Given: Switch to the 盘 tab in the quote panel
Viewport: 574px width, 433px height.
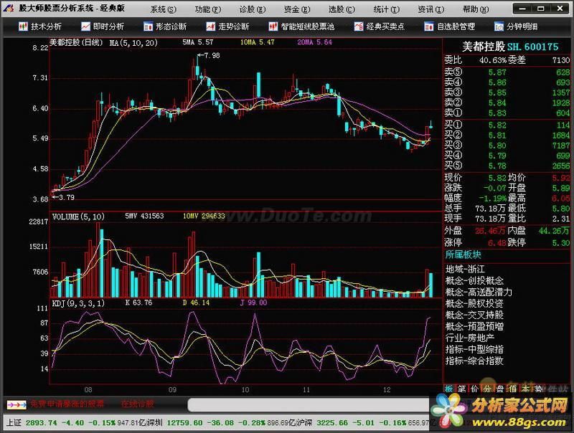Looking at the screenshot, I should click(500, 389).
